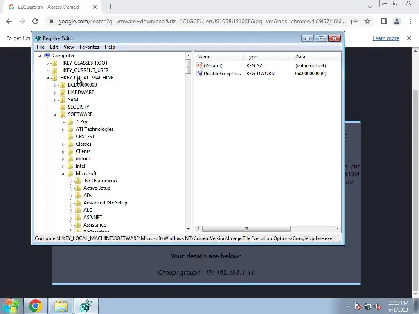Open Chrome side panel

(384, 21)
